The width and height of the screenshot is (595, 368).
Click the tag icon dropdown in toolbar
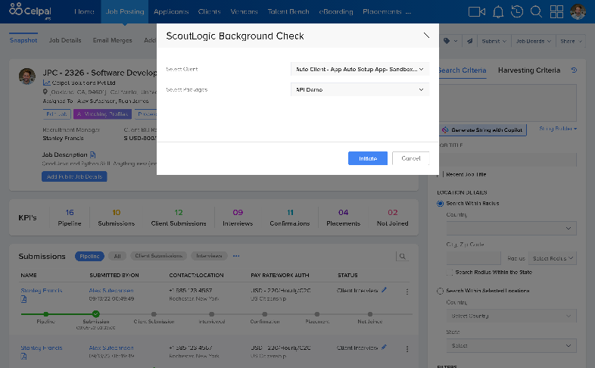click(450, 41)
